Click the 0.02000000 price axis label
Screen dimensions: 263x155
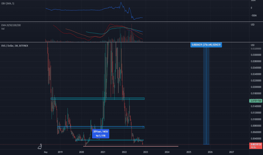256,87
